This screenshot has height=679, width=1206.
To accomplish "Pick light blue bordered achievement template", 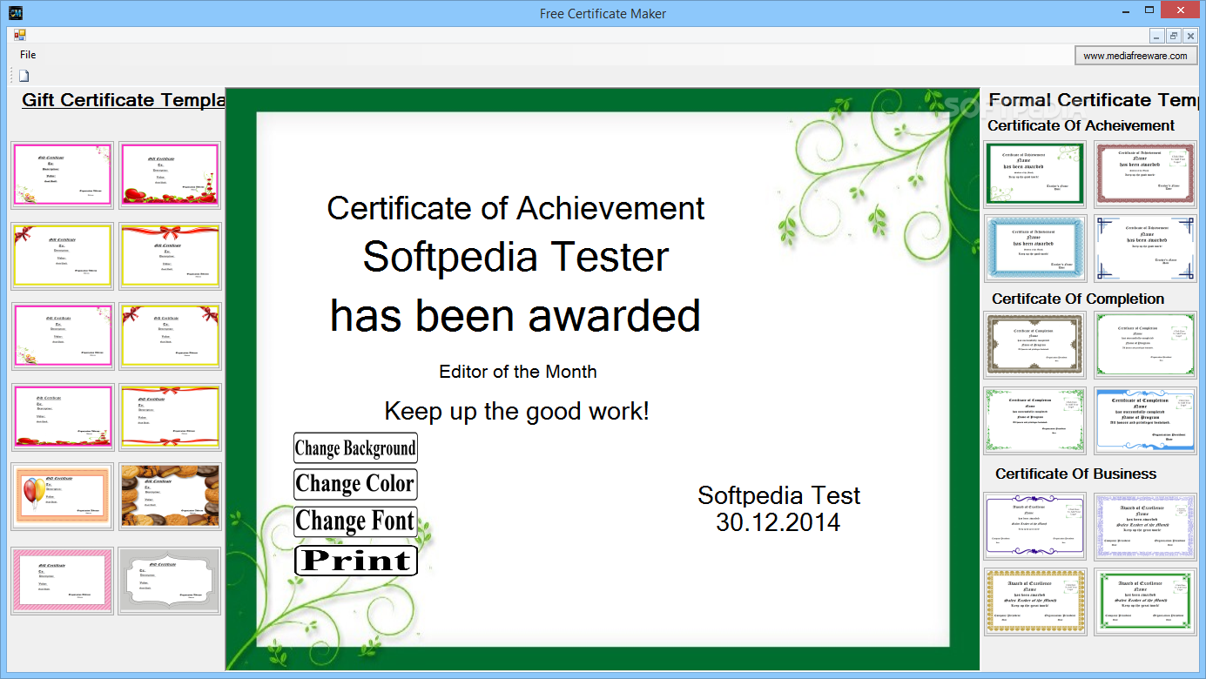I will click(x=1035, y=248).
